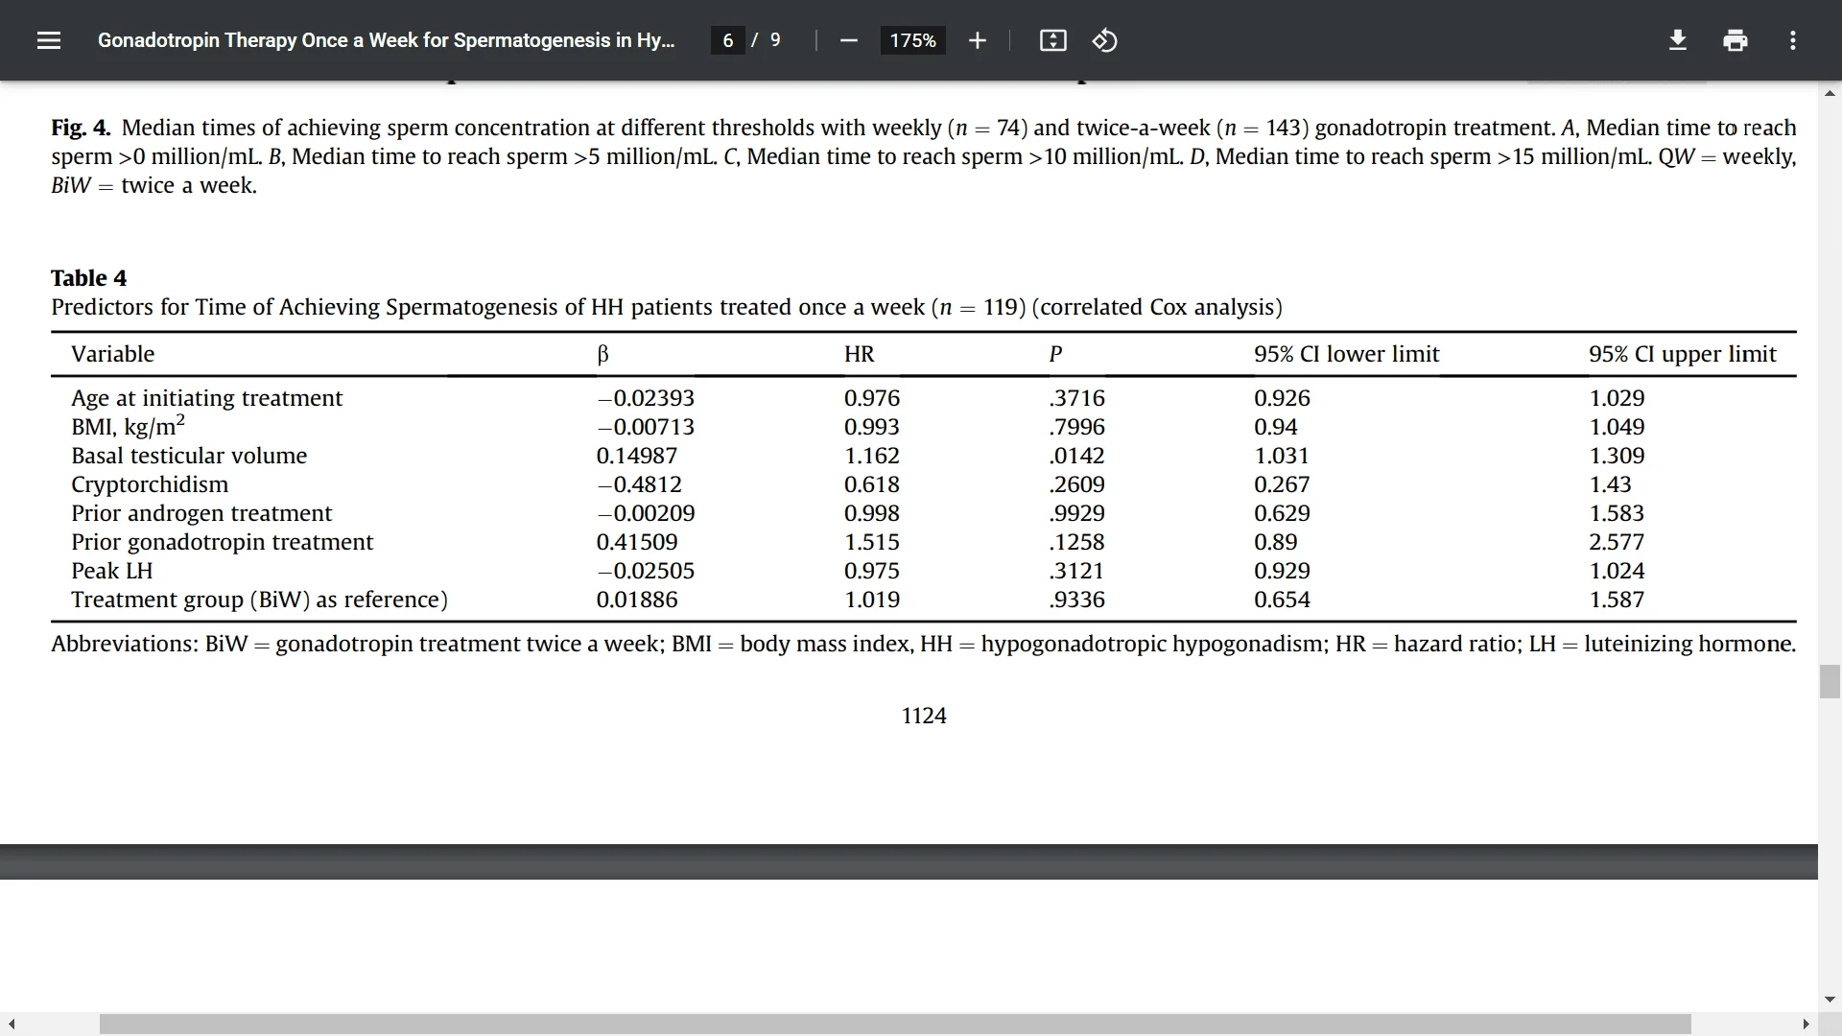Click the β column header
The image size is (1842, 1036).
[x=602, y=355]
